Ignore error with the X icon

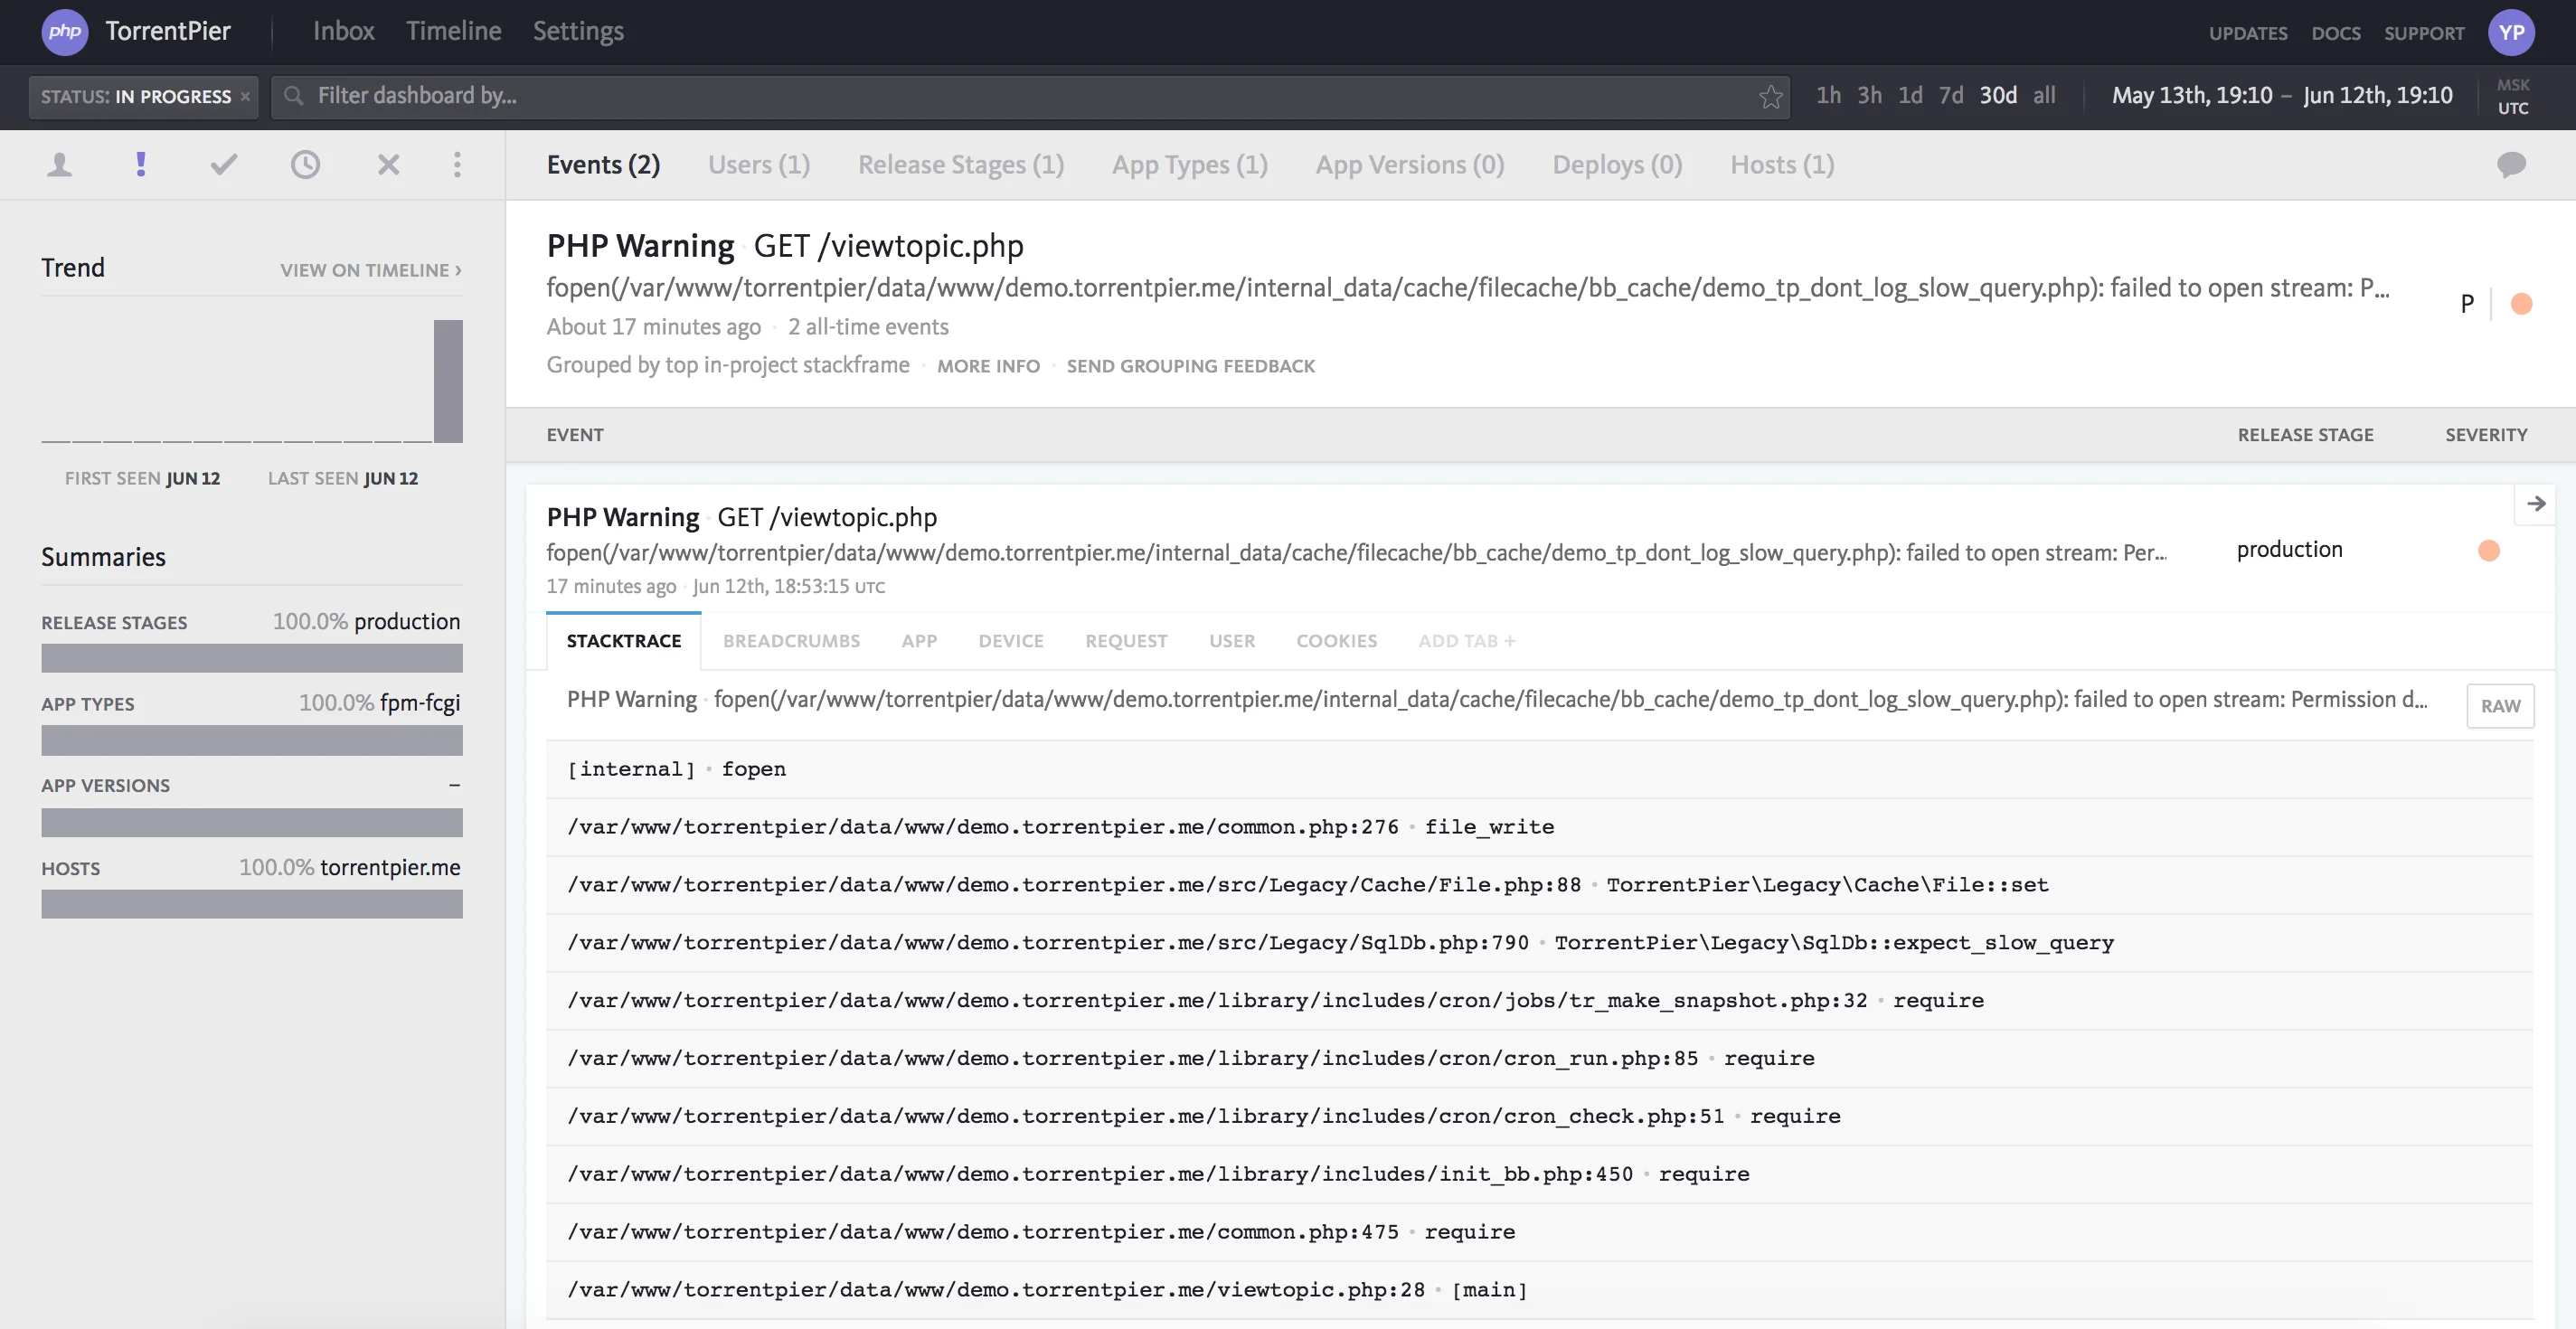point(388,164)
